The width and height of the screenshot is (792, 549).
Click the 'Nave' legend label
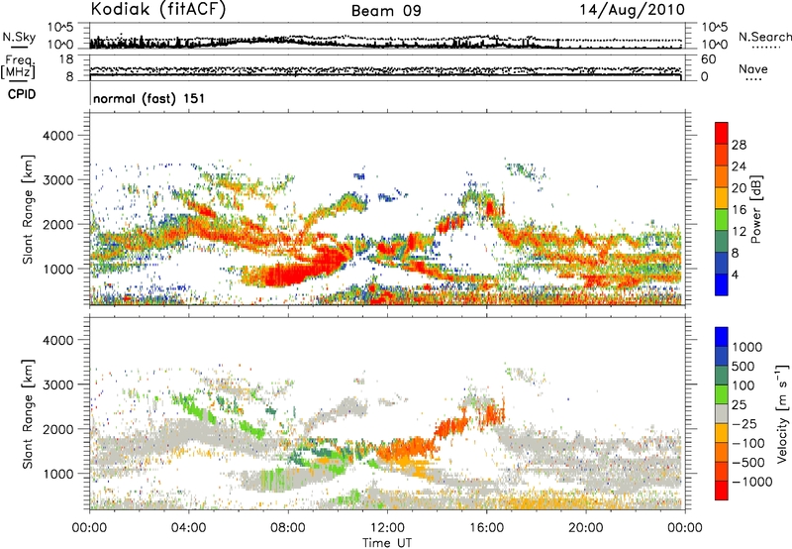point(753,69)
